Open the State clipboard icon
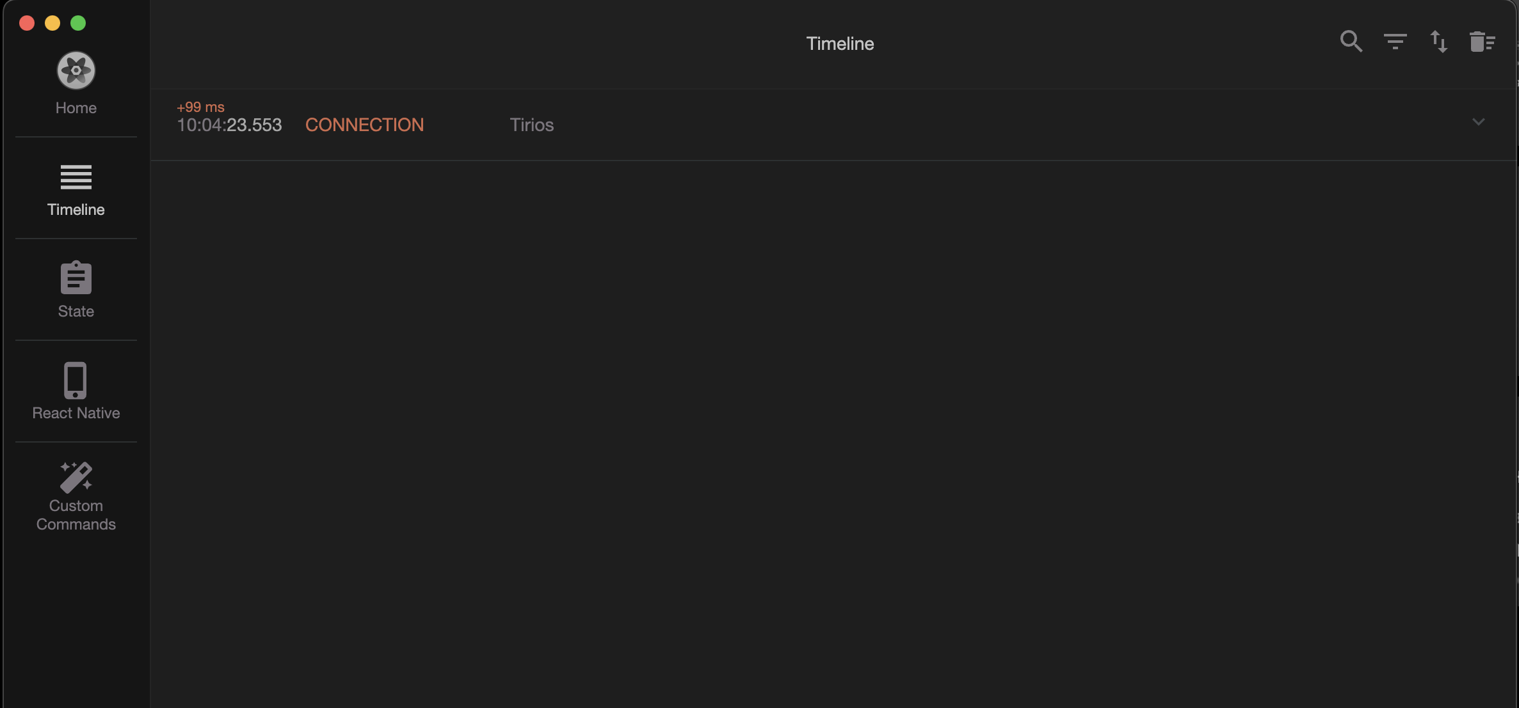Viewport: 1519px width, 708px height. (x=76, y=278)
